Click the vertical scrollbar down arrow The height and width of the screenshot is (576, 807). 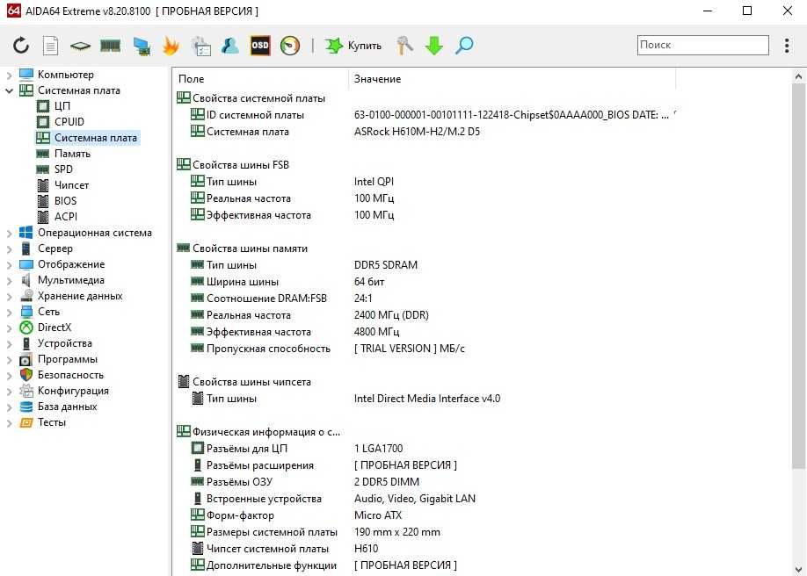(798, 569)
